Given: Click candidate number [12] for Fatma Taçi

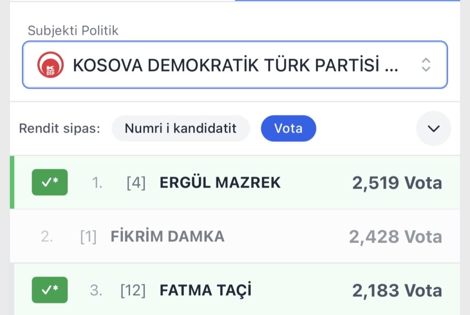Looking at the screenshot, I should click(133, 290).
